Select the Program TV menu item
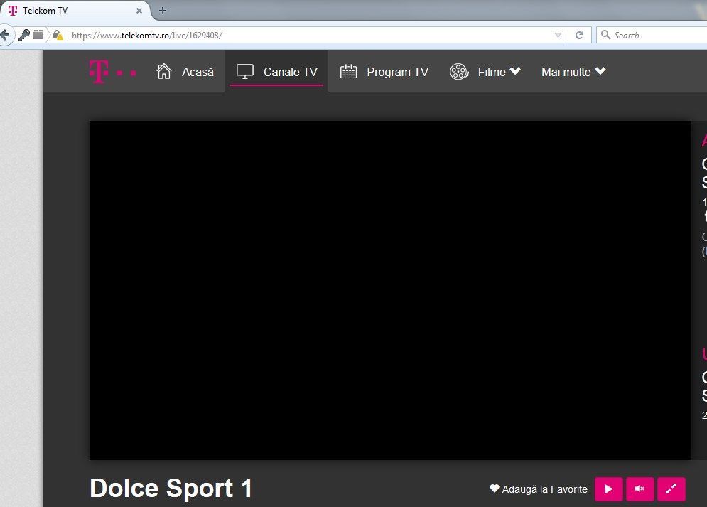This screenshot has height=507, width=707. click(397, 71)
